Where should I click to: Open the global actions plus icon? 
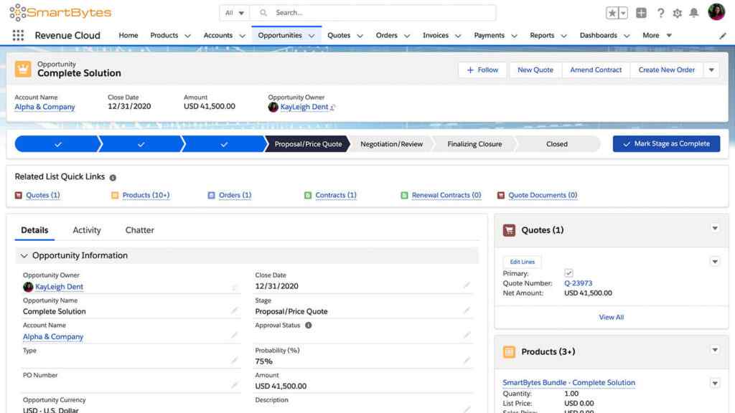(641, 13)
